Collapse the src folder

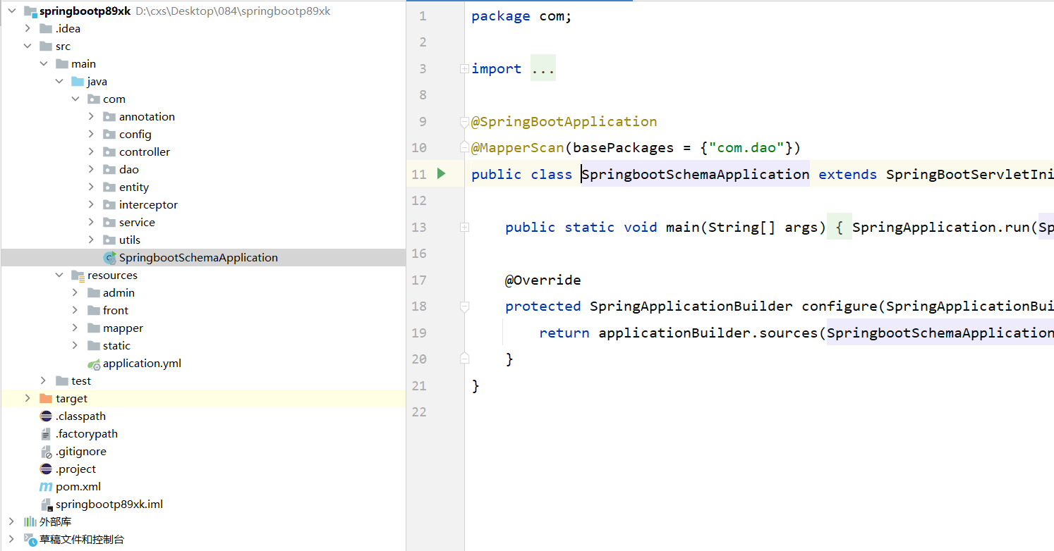coord(28,47)
